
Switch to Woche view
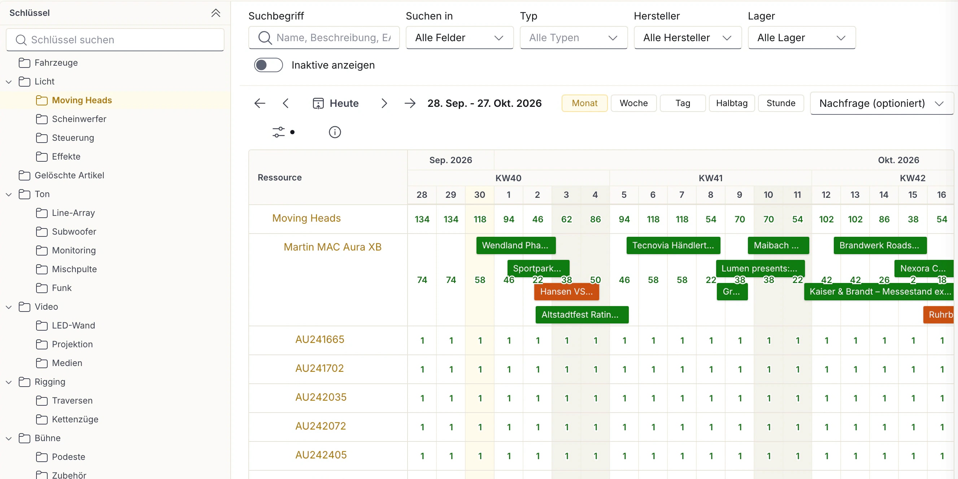(x=633, y=103)
